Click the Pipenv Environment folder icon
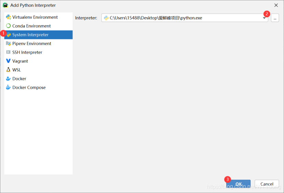Screen dimensions: 284x193 point(8,43)
